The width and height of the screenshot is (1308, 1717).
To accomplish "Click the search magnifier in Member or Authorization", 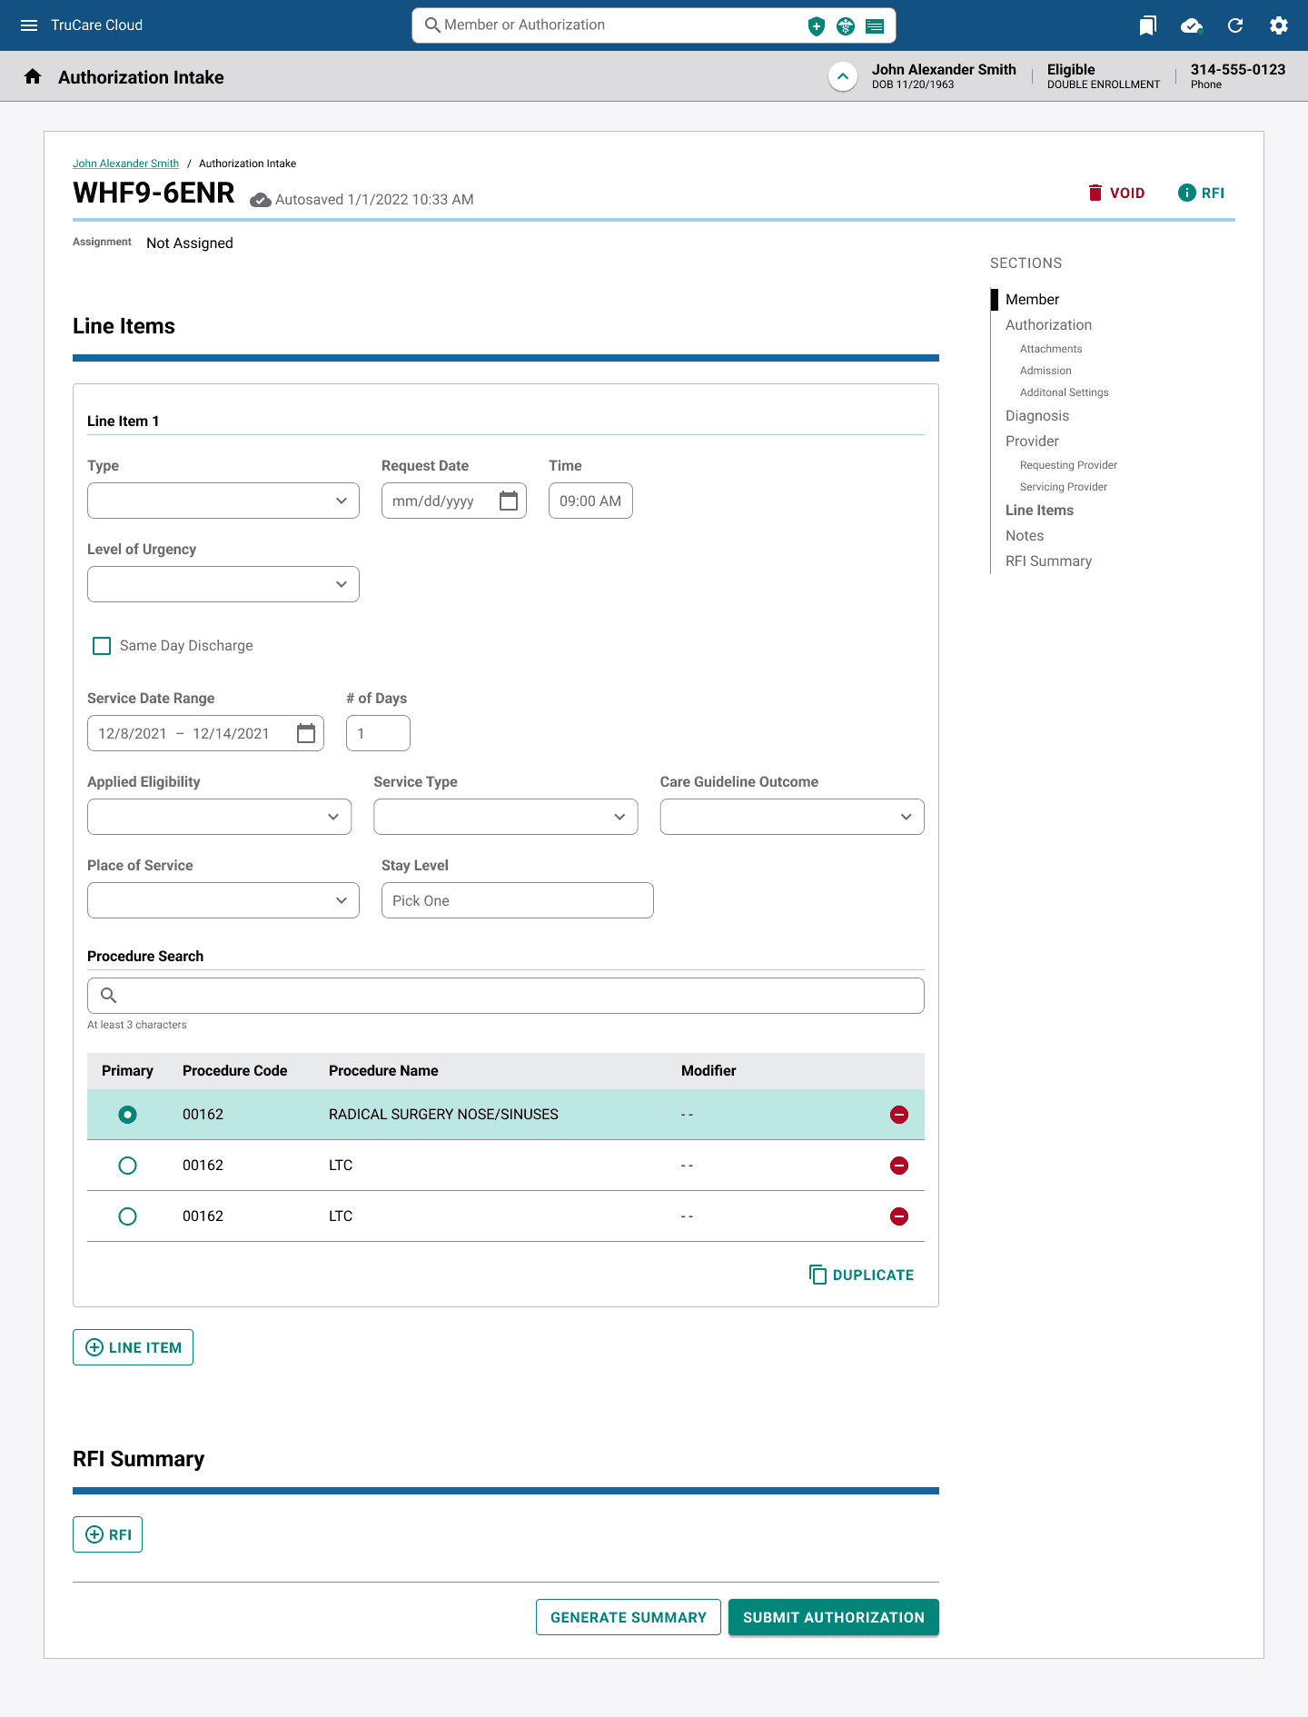I will pyautogui.click(x=432, y=25).
